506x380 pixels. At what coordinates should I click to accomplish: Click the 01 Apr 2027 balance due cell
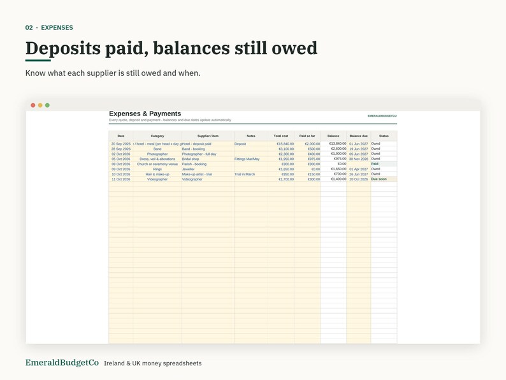tap(359, 169)
